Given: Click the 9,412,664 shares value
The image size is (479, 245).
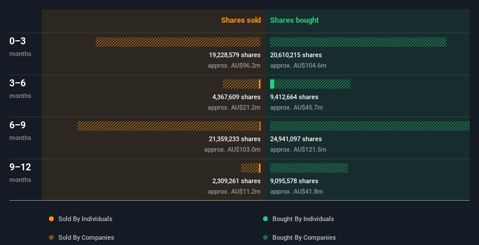Looking at the screenshot, I should (294, 97).
